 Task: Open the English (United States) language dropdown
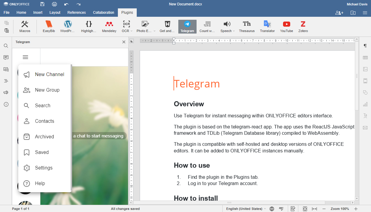246,209
